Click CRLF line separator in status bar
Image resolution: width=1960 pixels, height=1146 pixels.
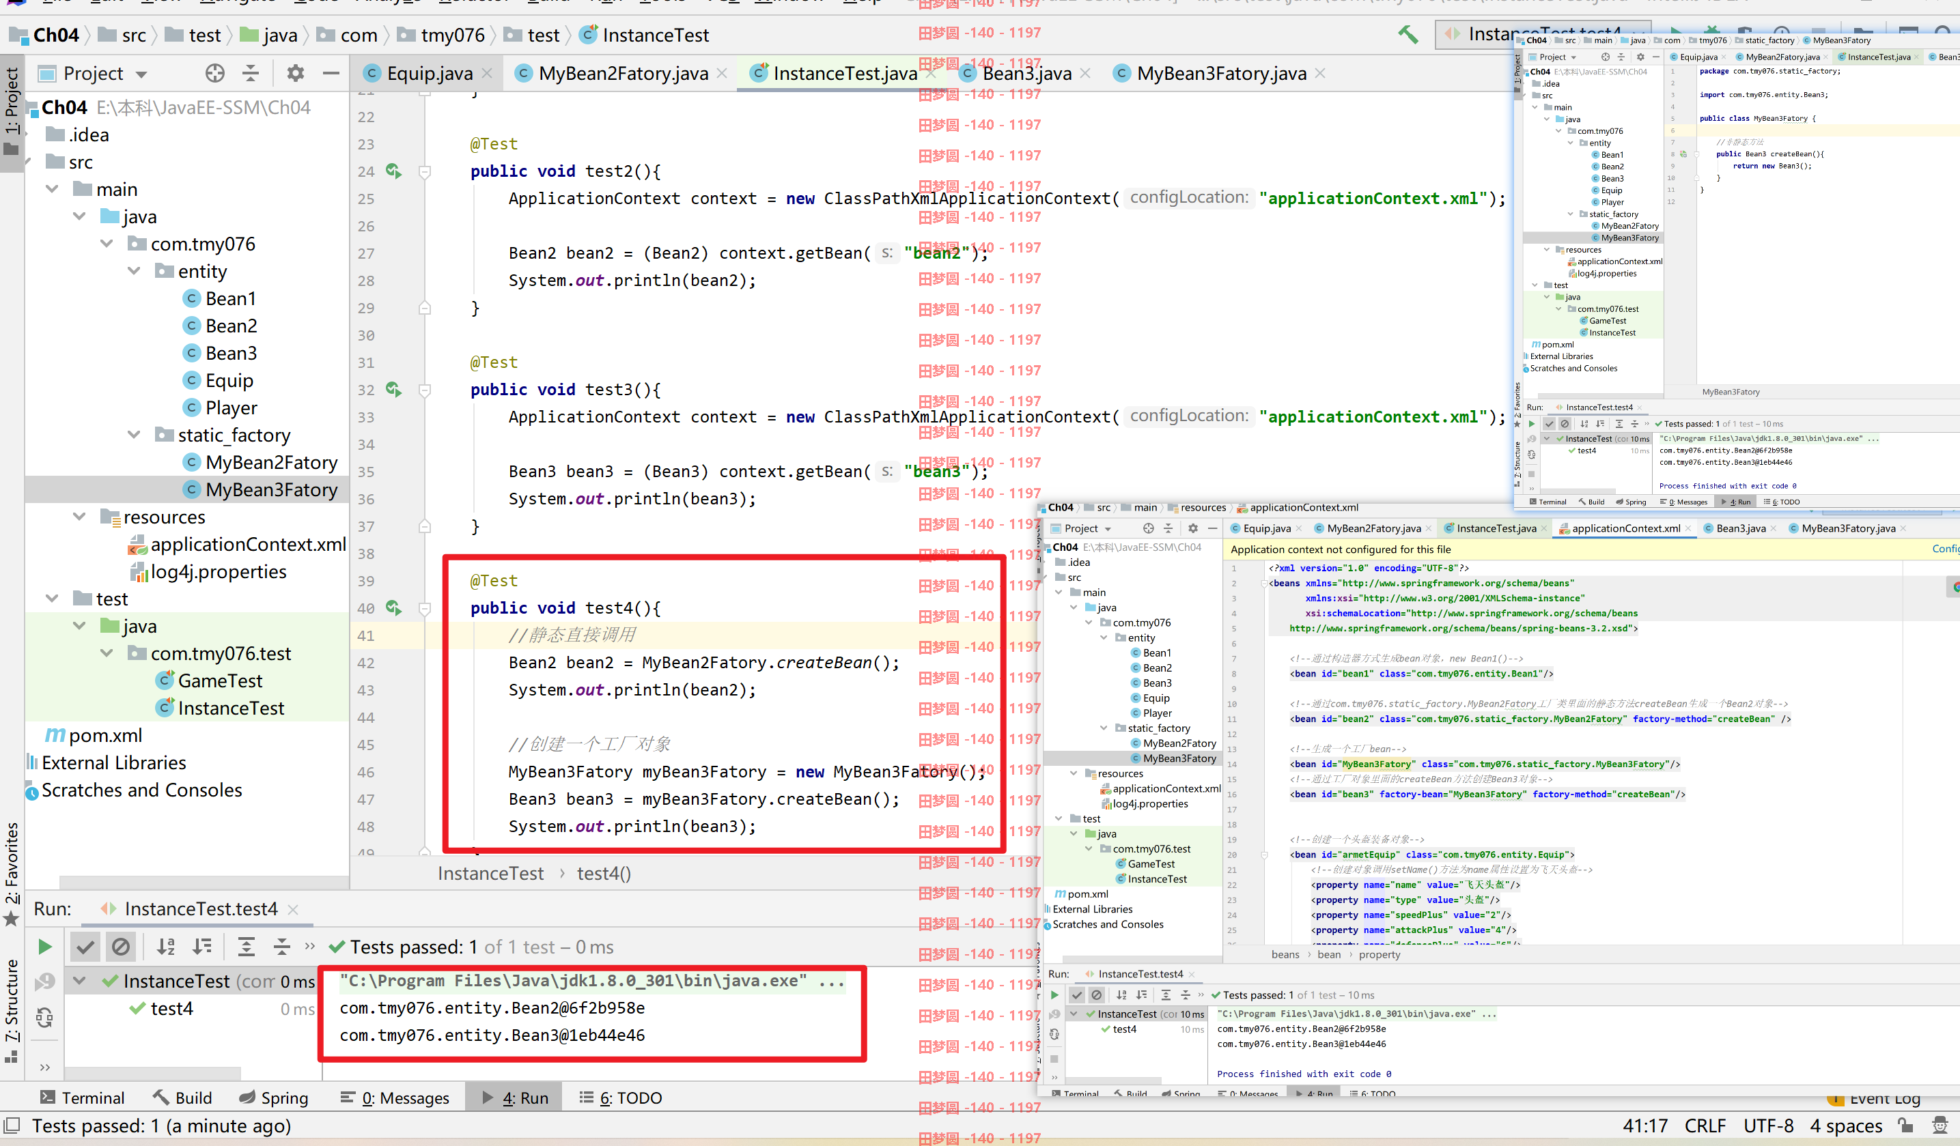tap(1705, 1126)
